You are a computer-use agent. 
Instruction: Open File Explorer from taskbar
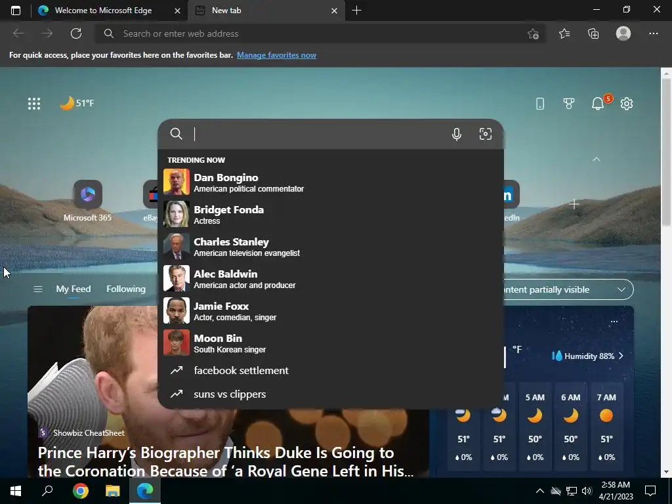coord(113,491)
